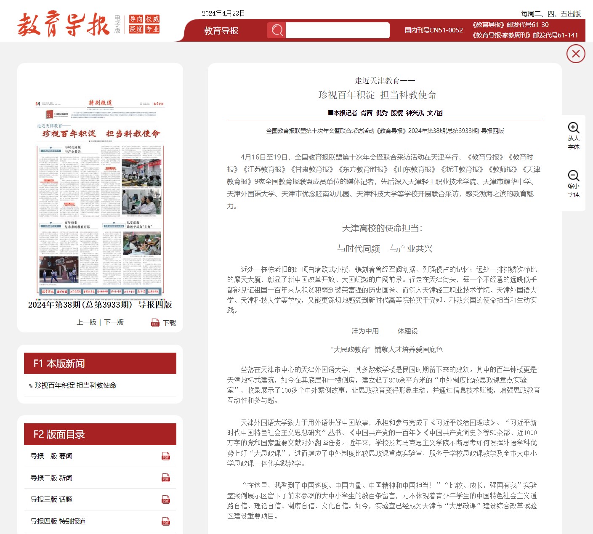Click the 国内刊号CN51-0052 text

[433, 30]
